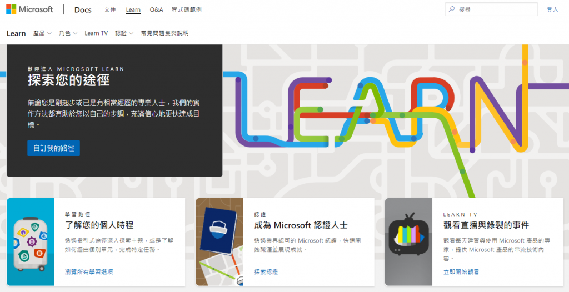Open 成為 Microsoft 認證人士 card title
Image resolution: width=569 pixels, height=292 pixels.
pos(301,225)
